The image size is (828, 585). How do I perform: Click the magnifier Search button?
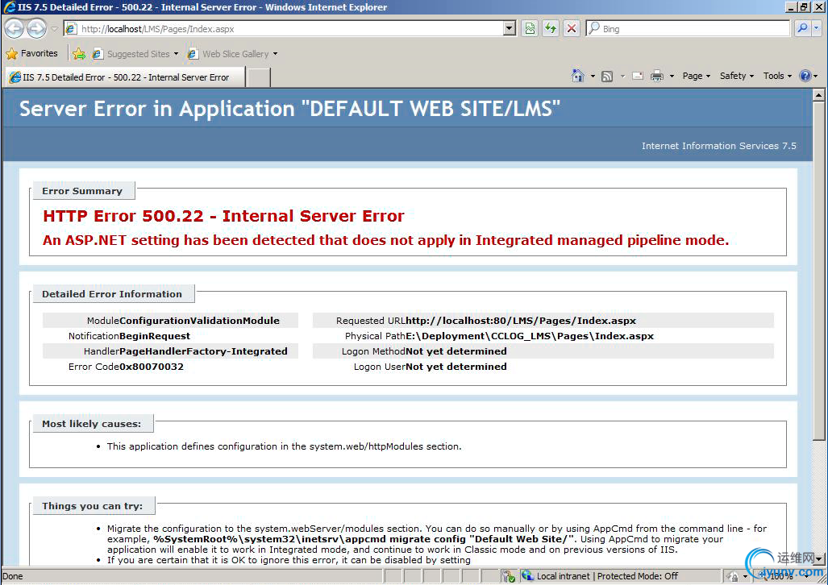click(x=803, y=28)
